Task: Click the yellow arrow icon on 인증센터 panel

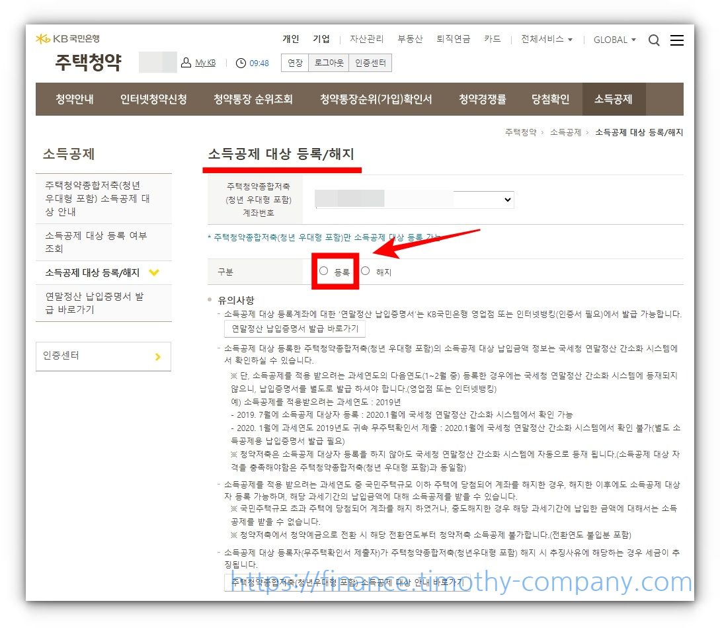Action: click(157, 356)
